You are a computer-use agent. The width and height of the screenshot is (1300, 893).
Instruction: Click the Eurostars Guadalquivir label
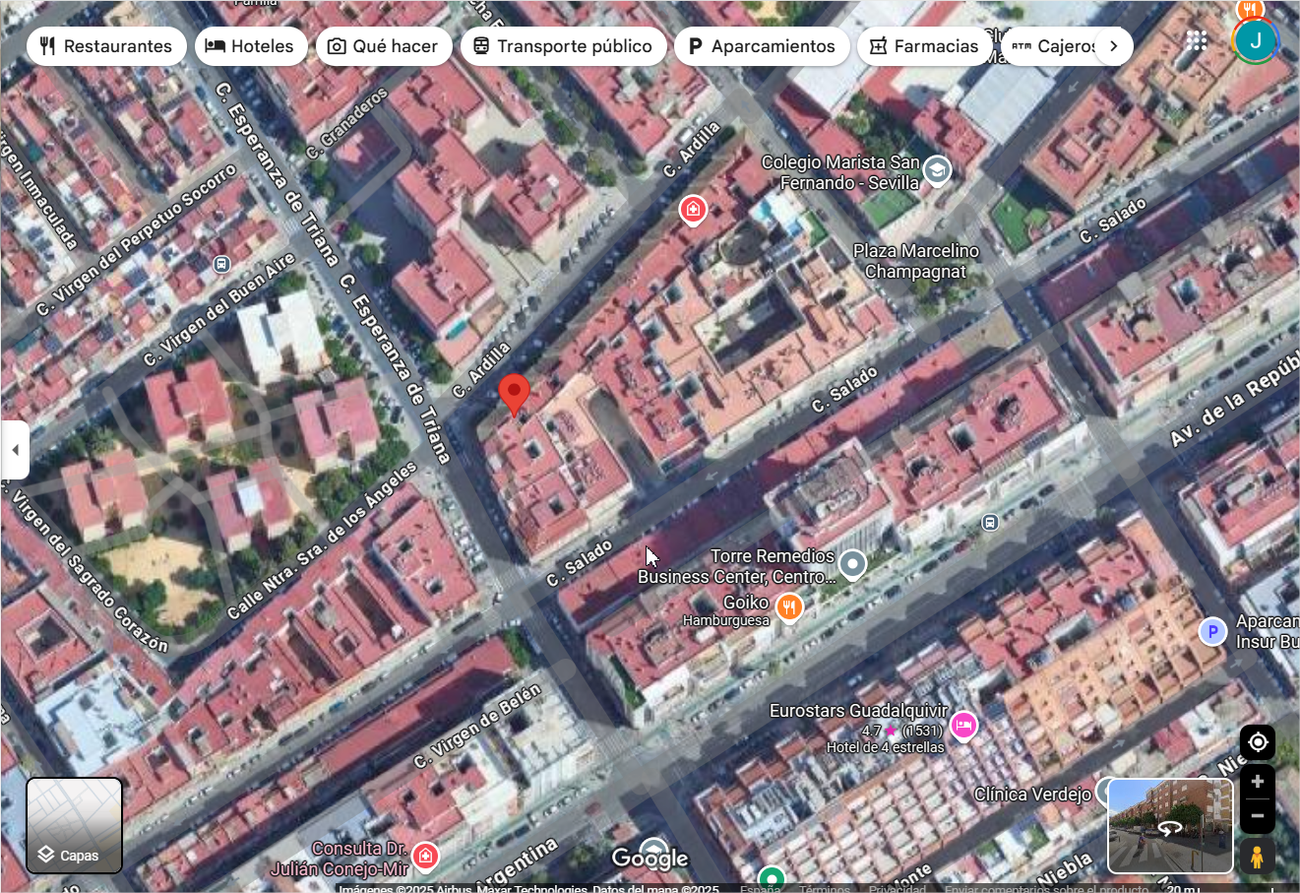[x=858, y=710]
